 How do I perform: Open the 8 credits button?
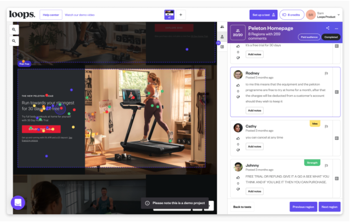292,15
